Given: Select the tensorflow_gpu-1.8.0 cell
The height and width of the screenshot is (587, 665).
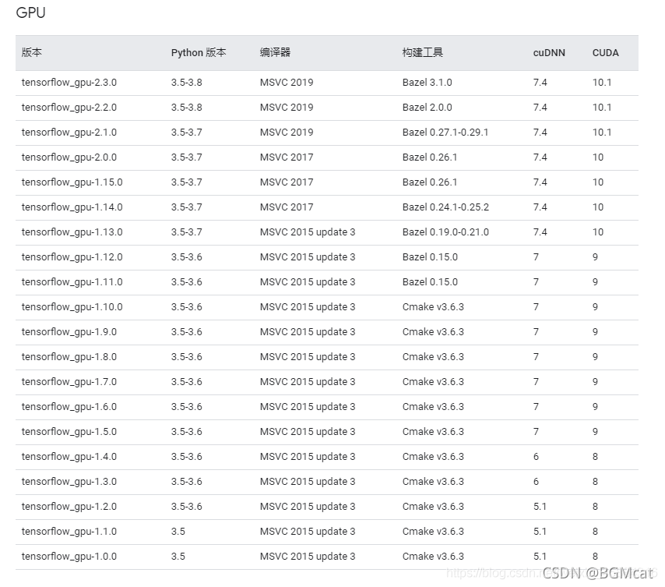Looking at the screenshot, I should pos(69,357).
